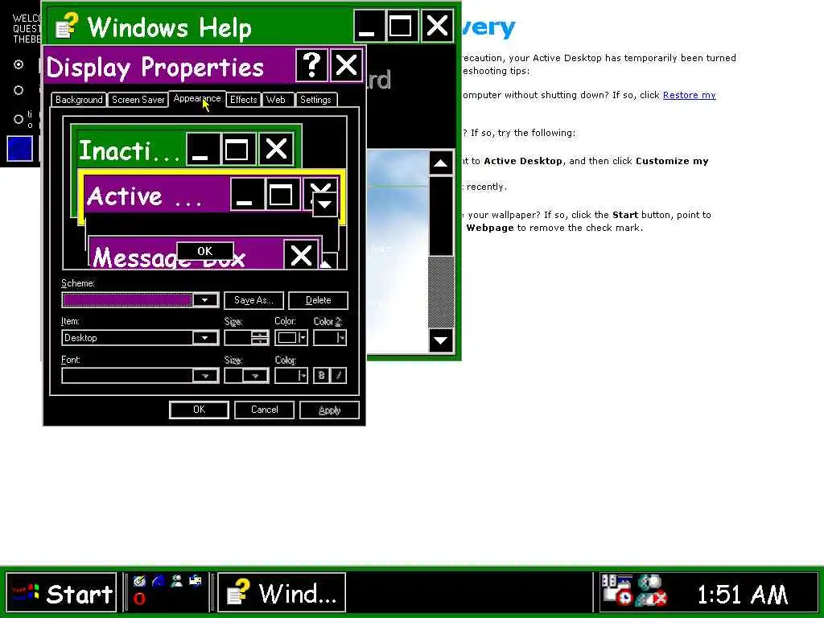824x618 pixels.
Task: Click the 'Message Box' title in the preview
Action: (169, 257)
